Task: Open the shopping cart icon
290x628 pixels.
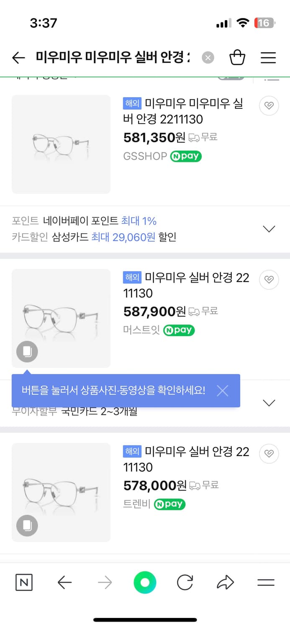Action: coord(237,58)
